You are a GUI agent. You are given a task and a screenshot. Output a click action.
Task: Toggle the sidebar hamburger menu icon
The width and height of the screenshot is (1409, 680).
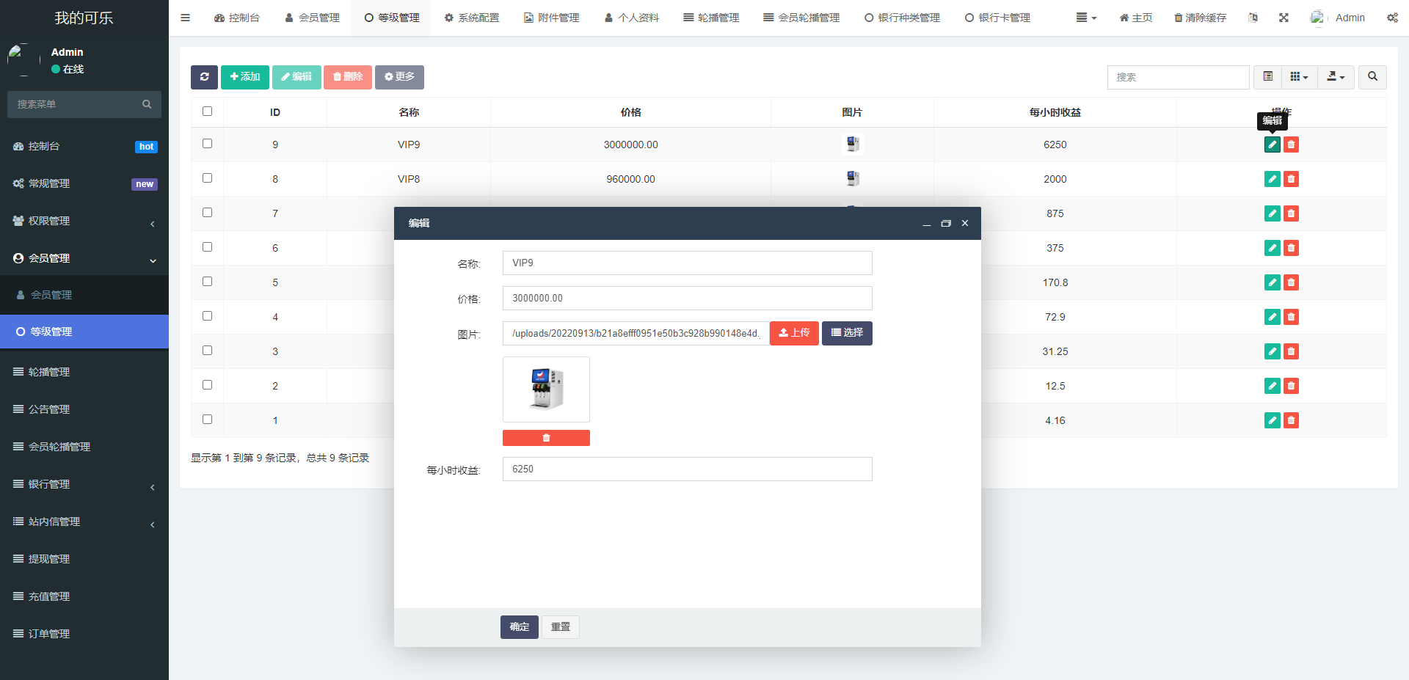point(186,18)
